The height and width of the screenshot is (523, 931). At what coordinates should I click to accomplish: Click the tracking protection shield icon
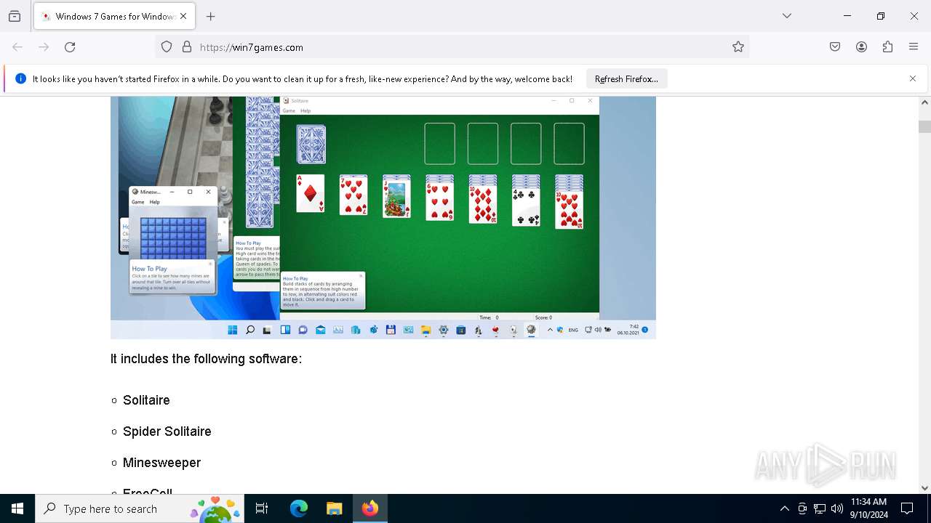167,47
